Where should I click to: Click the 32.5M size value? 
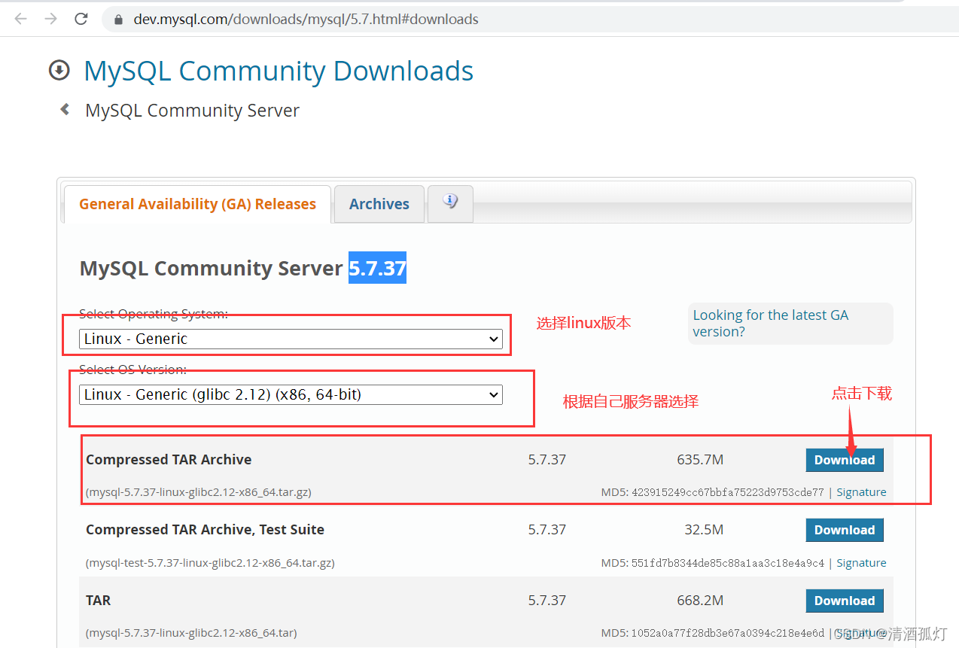(x=704, y=530)
